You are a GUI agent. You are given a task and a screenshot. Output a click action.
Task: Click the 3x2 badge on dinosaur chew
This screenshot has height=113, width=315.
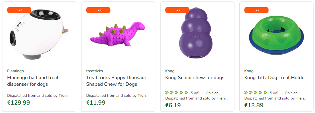coord(98,10)
